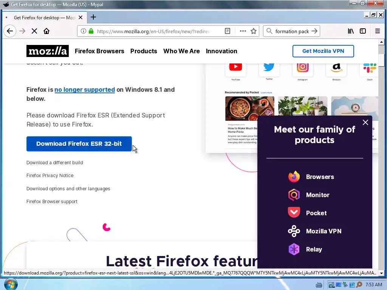Open a new tab with plus button
The width and height of the screenshot is (387, 290).
click(x=93, y=17)
